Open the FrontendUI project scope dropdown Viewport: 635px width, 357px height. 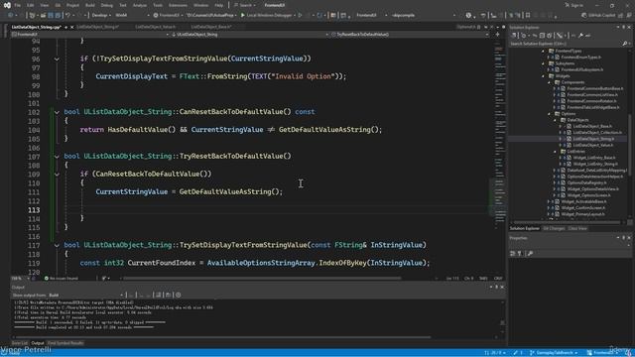(x=90, y=35)
